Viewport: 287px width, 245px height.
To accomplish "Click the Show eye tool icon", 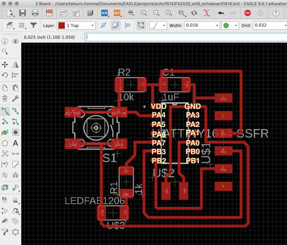I will pyautogui.click(x=15, y=41).
